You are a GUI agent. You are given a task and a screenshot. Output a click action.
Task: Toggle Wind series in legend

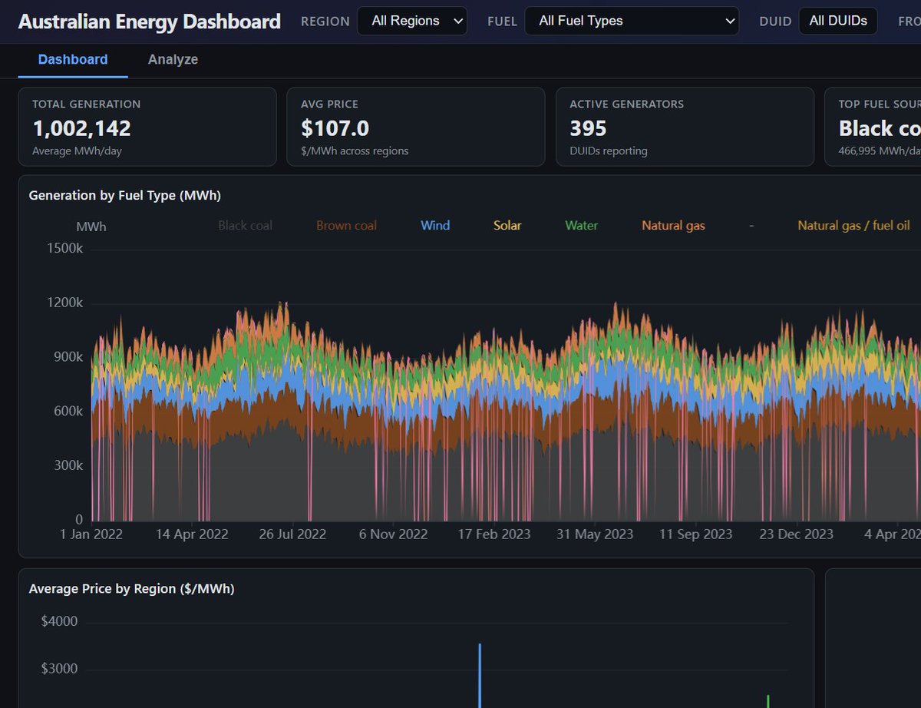[x=435, y=226]
